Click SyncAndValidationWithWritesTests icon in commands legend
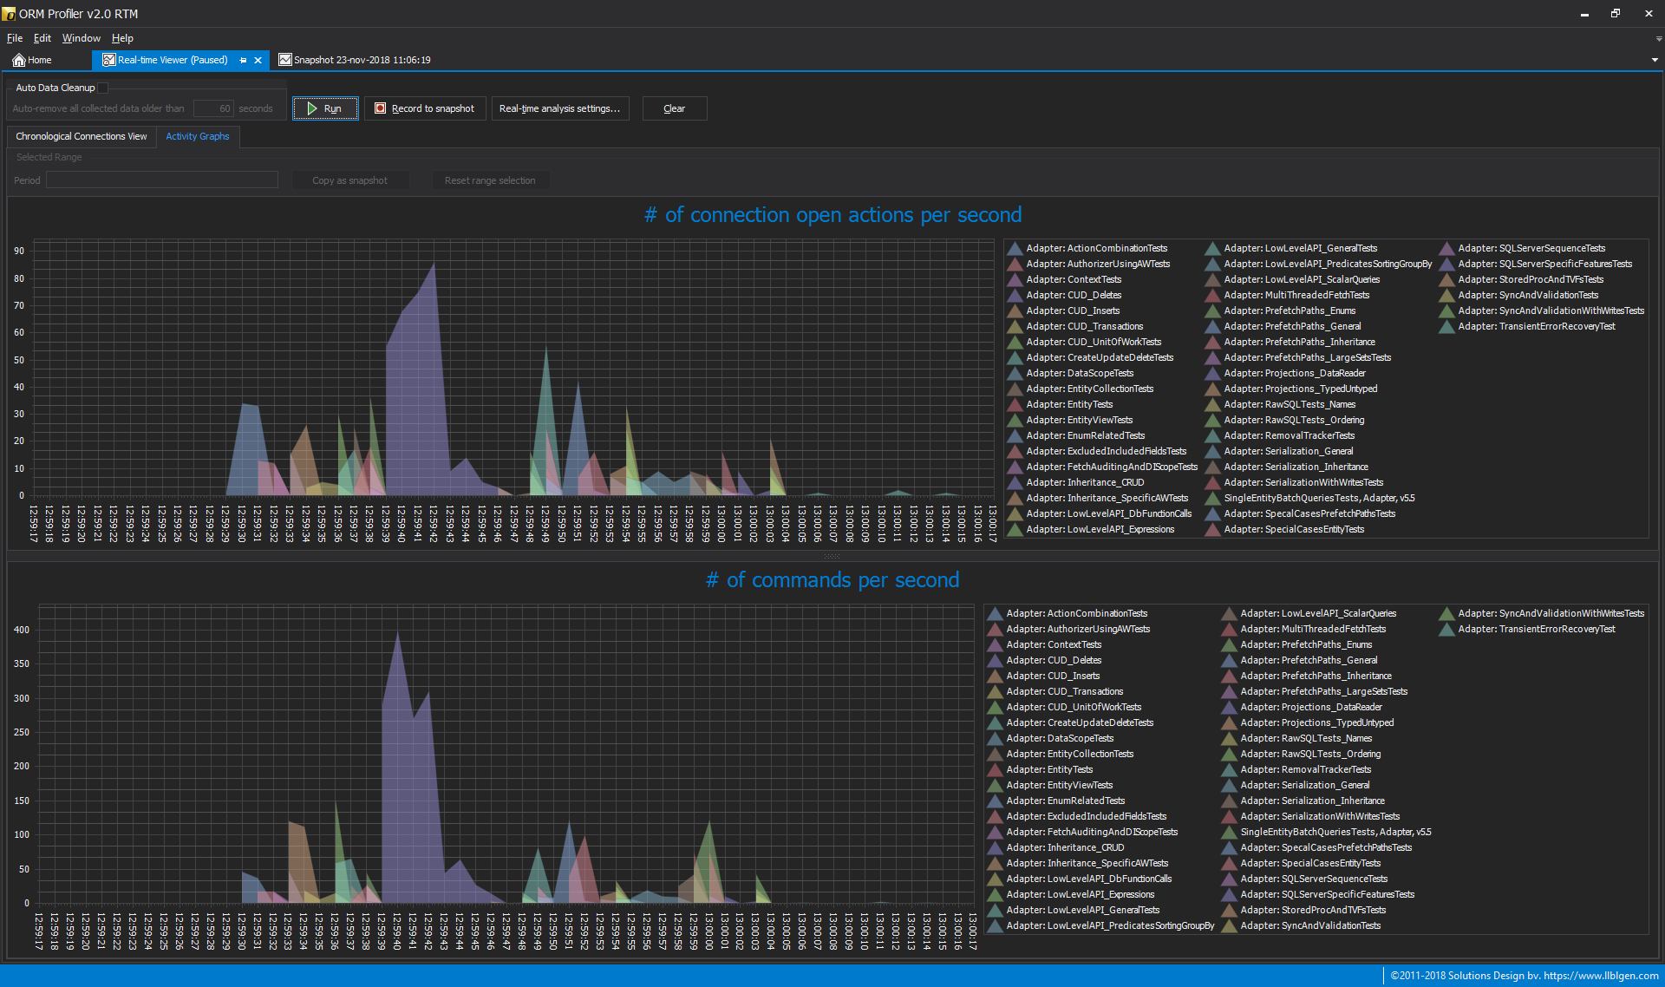Screen dimensions: 1665x987 tap(1446, 613)
